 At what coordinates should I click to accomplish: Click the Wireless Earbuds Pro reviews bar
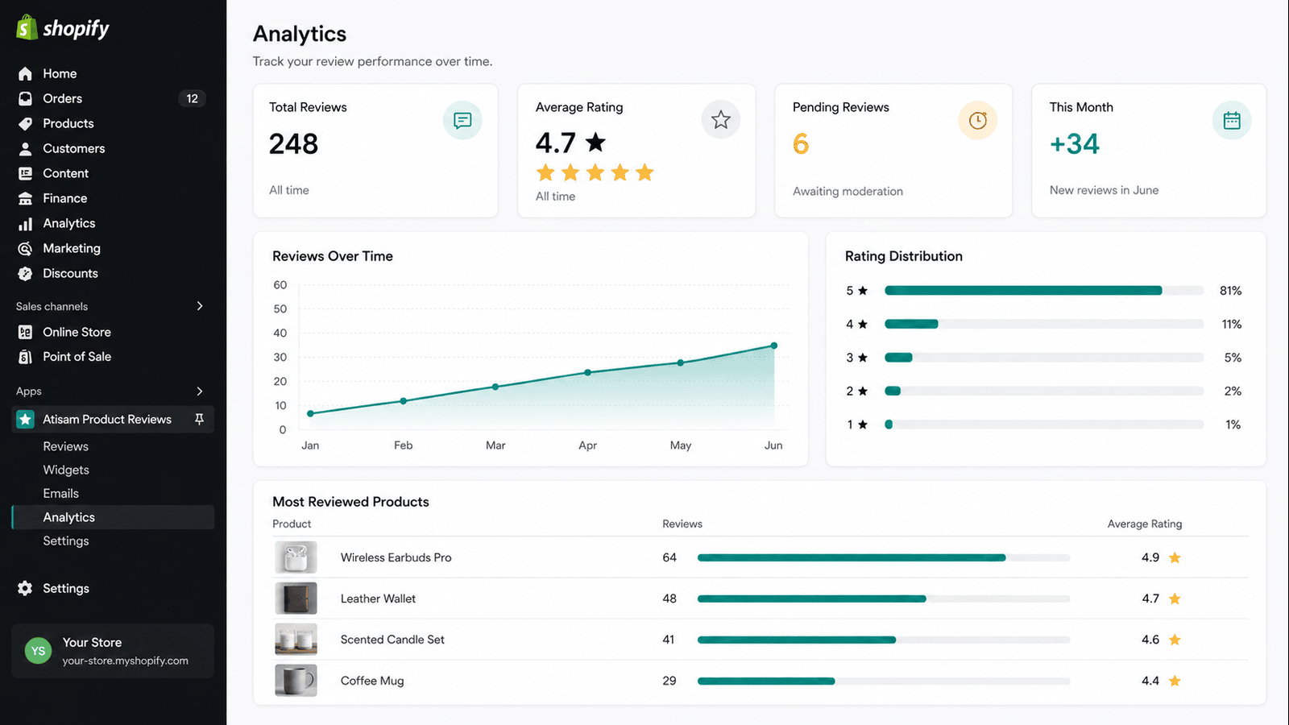pyautogui.click(x=884, y=557)
